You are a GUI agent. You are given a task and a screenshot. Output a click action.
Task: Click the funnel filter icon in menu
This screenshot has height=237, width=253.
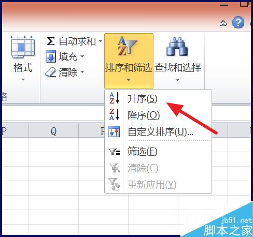(x=114, y=152)
